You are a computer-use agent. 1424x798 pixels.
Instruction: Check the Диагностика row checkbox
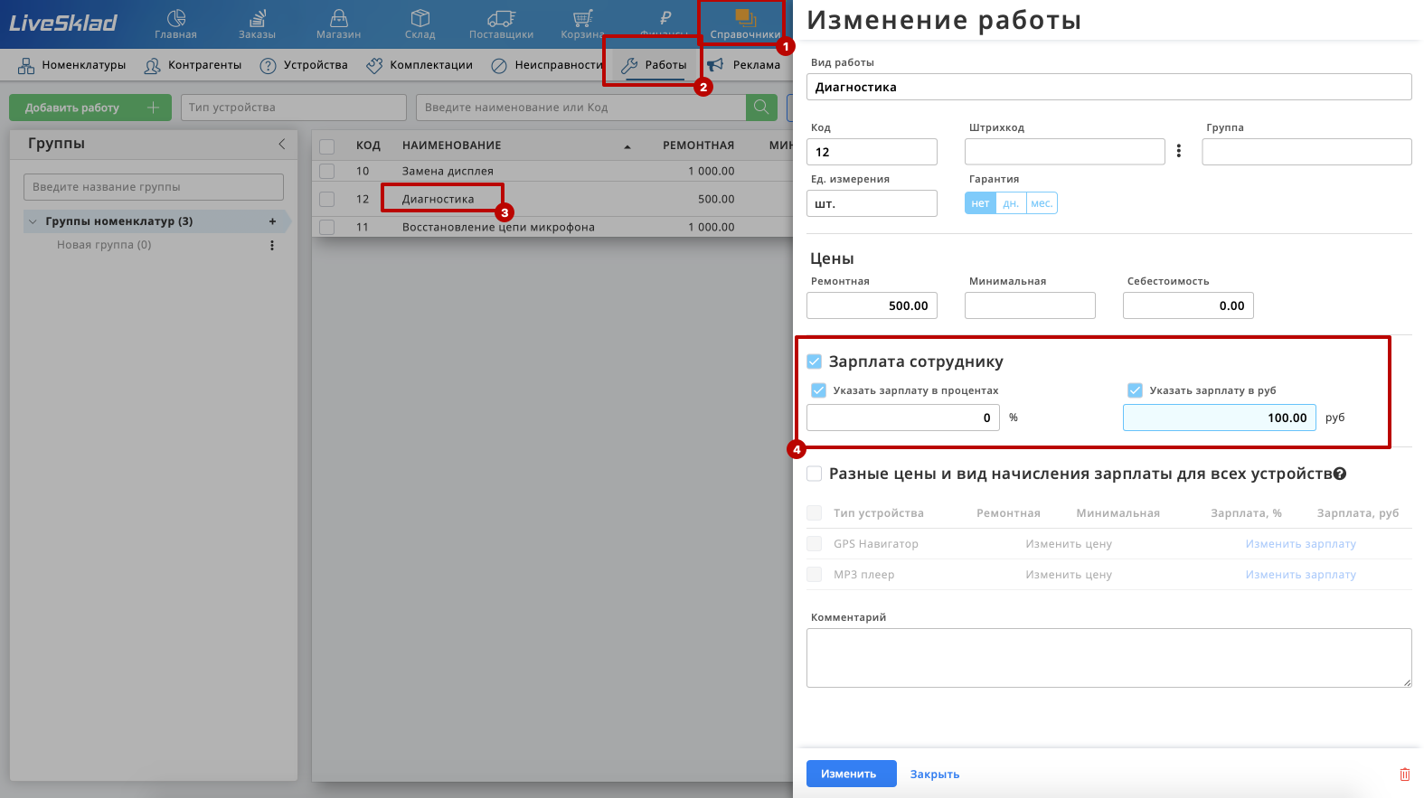tap(327, 199)
